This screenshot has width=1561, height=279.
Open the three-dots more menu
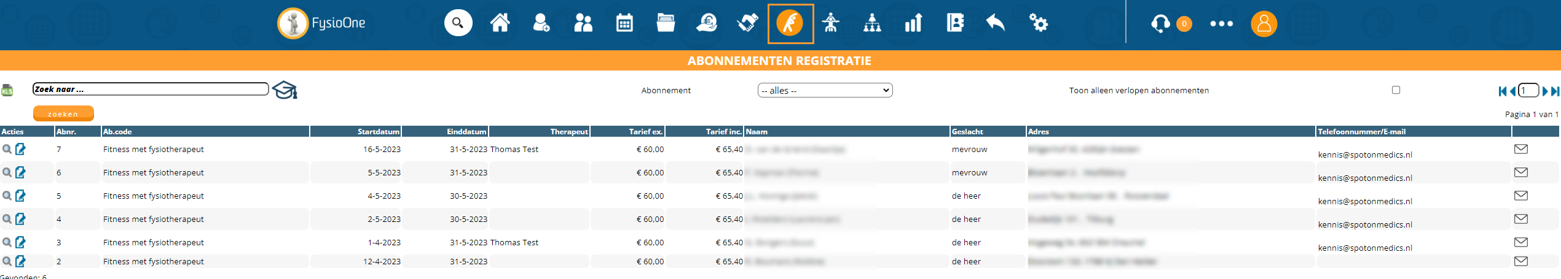1221,23
